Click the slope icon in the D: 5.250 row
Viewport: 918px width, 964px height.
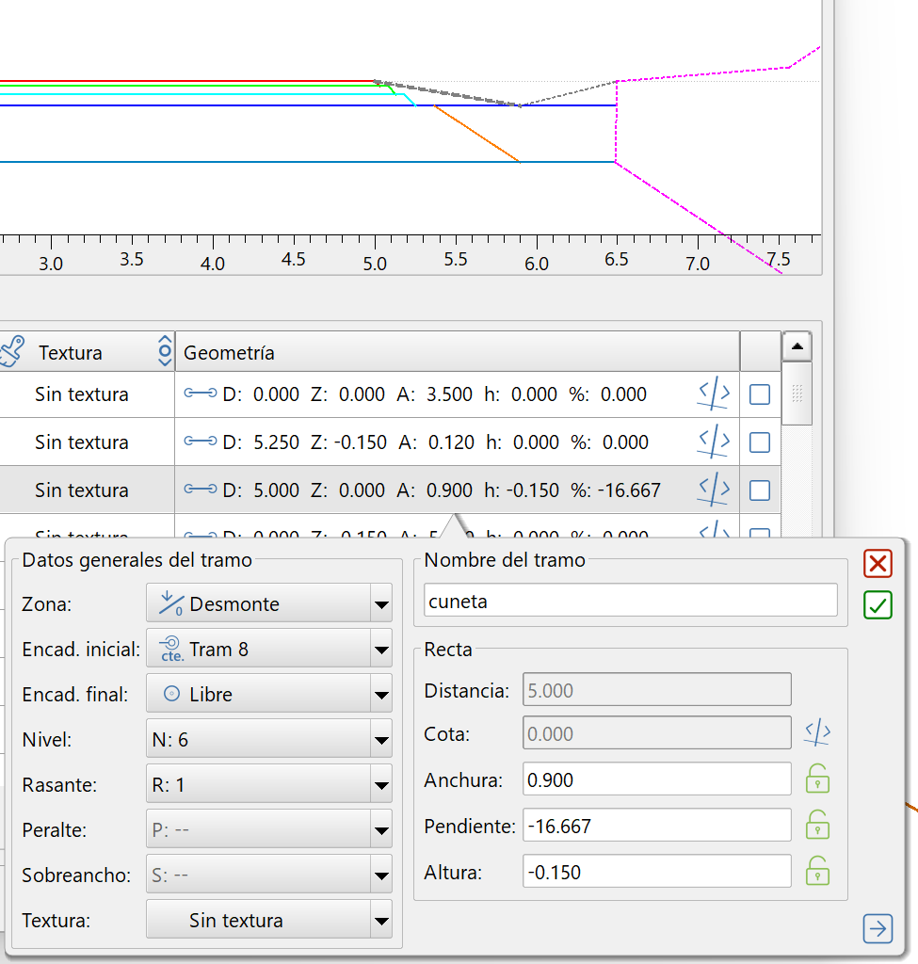[x=714, y=442]
